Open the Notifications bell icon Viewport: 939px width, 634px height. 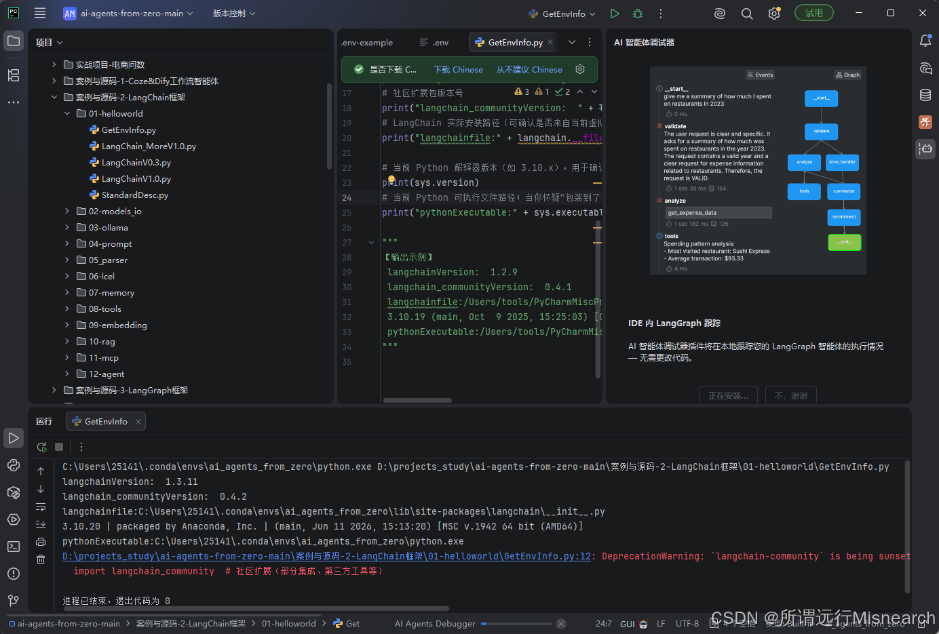click(925, 41)
